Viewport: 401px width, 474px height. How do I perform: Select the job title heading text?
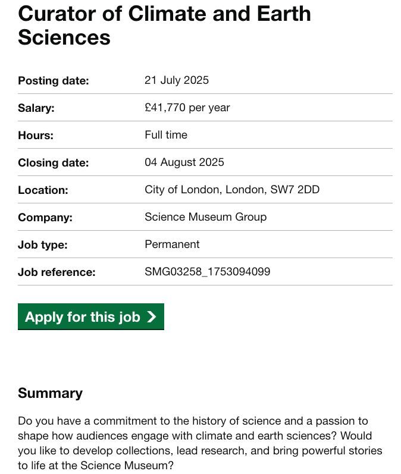[164, 26]
